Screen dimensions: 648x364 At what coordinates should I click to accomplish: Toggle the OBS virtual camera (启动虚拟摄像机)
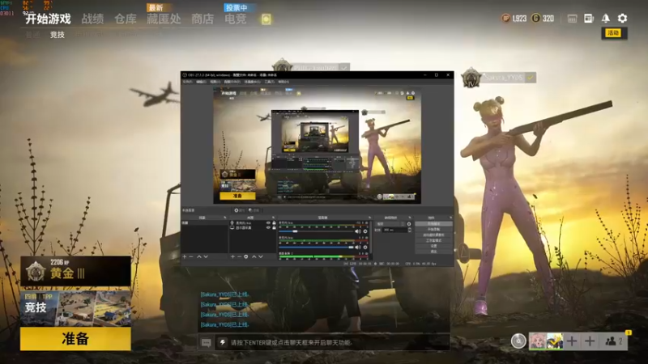point(433,235)
